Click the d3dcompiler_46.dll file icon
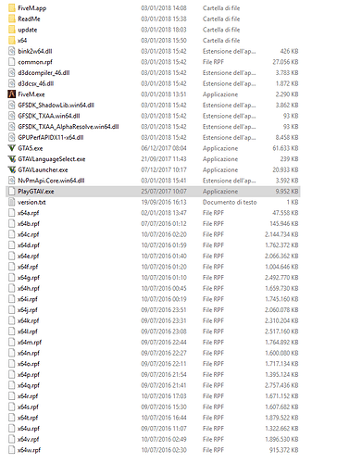Screen dimensions: 337x463 click(x=11, y=72)
